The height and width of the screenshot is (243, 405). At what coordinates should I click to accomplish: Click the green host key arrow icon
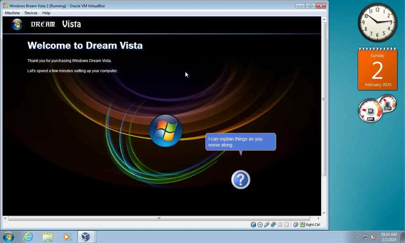[302, 225]
